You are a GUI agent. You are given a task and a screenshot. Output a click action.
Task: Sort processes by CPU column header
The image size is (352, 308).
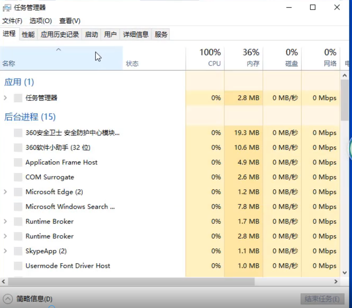point(210,58)
